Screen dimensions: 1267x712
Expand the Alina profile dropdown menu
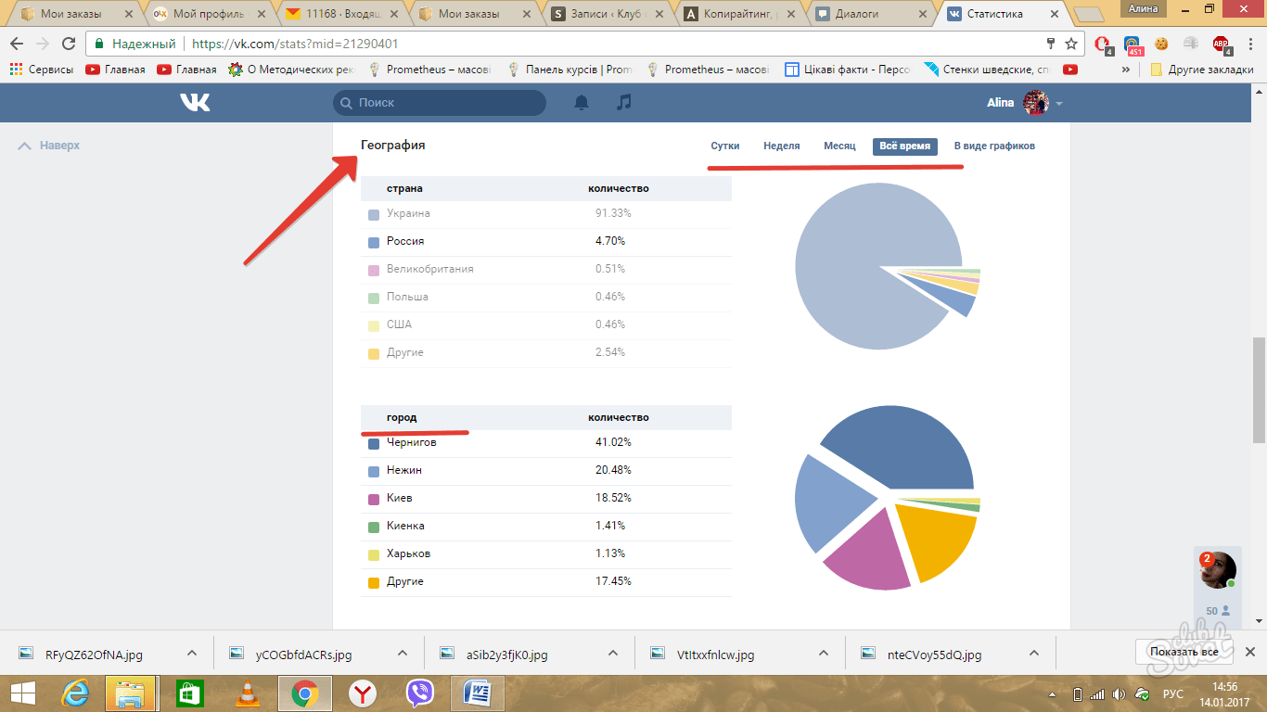coord(1059,103)
